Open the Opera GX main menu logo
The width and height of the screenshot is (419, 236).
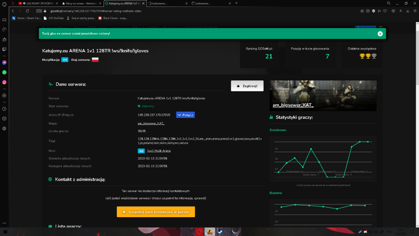4,4
